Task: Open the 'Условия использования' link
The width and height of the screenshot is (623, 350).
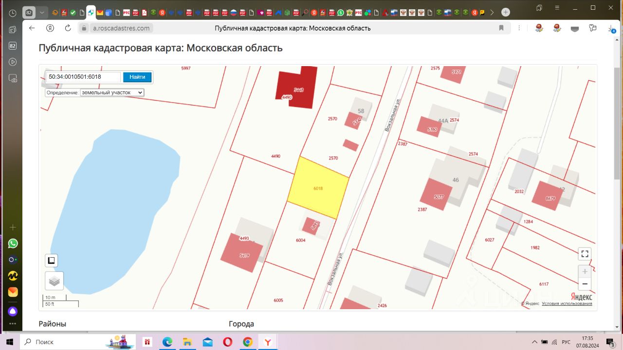Action: coord(567,304)
